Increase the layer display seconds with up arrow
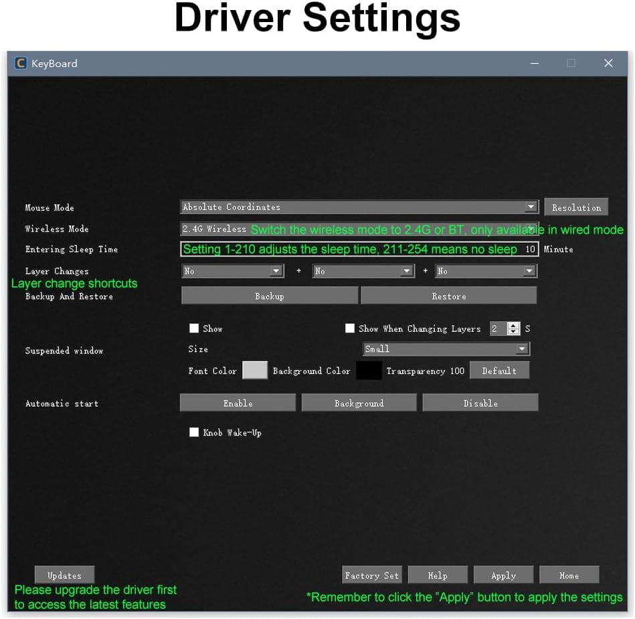Screen dimensions: 635x619 pos(513,325)
